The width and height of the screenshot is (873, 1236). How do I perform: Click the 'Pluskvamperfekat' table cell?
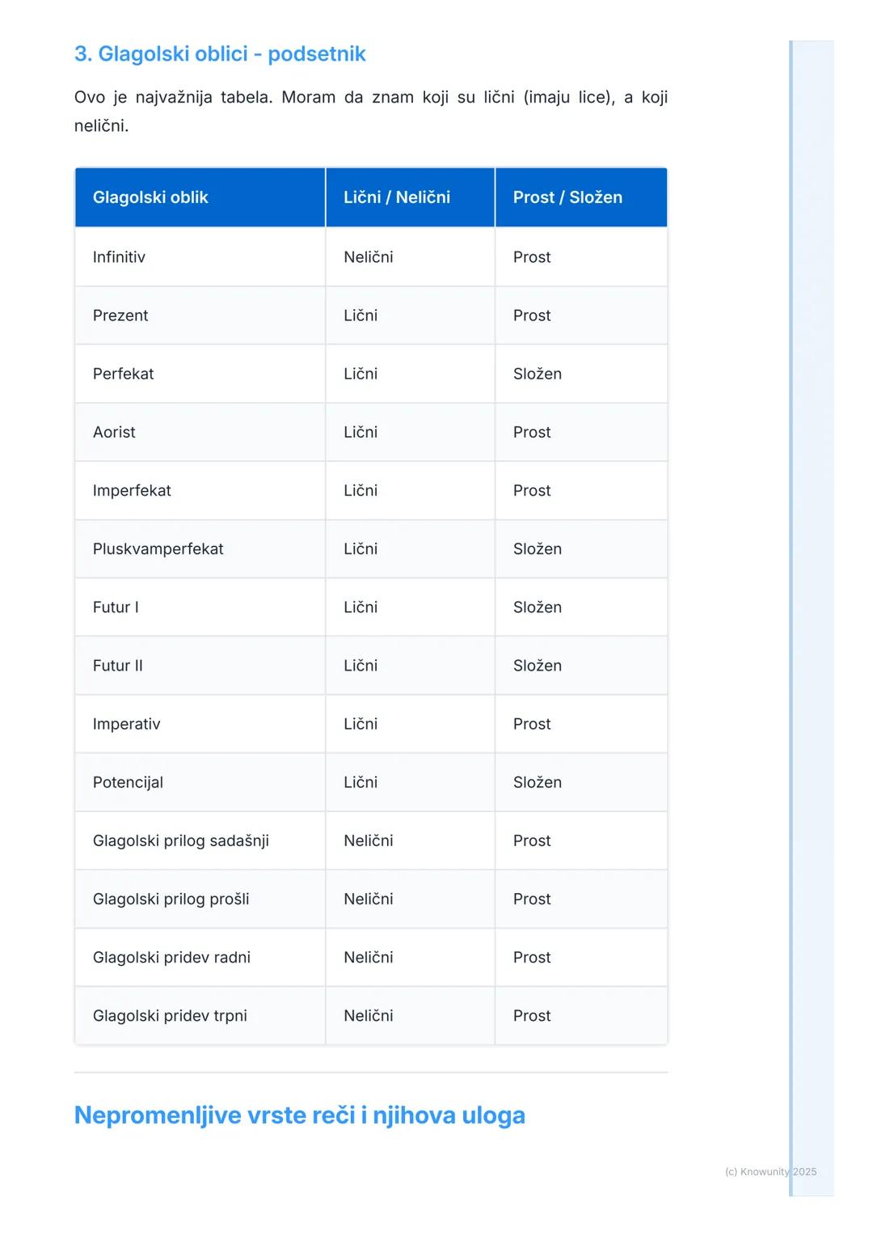coord(158,548)
